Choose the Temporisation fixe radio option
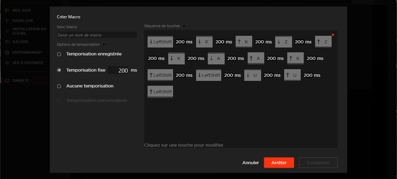 point(59,70)
